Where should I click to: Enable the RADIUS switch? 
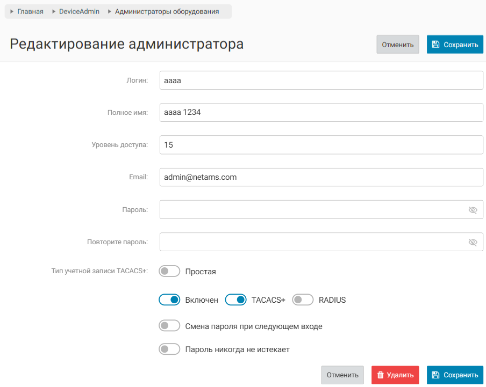303,300
